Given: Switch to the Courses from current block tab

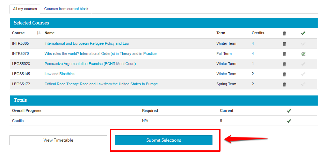Looking at the screenshot, I should coord(66,9).
